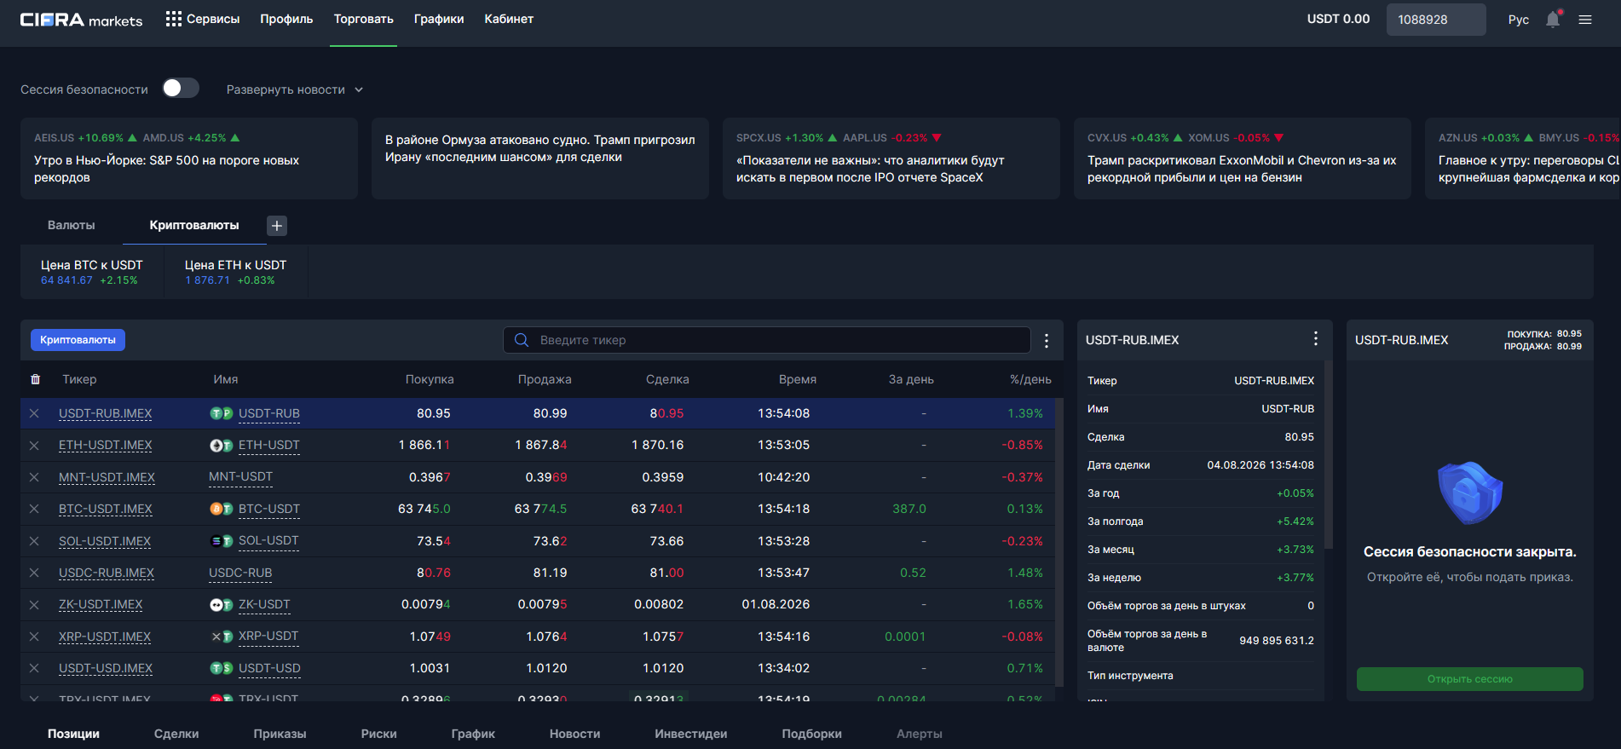This screenshot has height=749, width=1621.
Task: Remove SOL-USDT.IMEX row with its X
Action: [x=34, y=541]
